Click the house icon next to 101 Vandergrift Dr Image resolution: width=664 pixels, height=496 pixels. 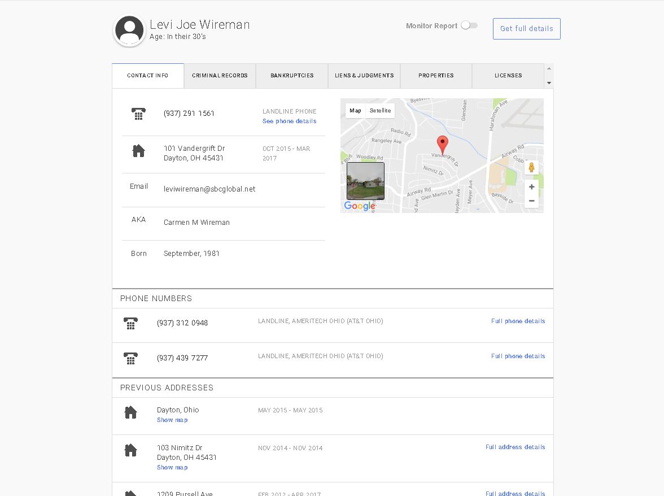click(138, 151)
